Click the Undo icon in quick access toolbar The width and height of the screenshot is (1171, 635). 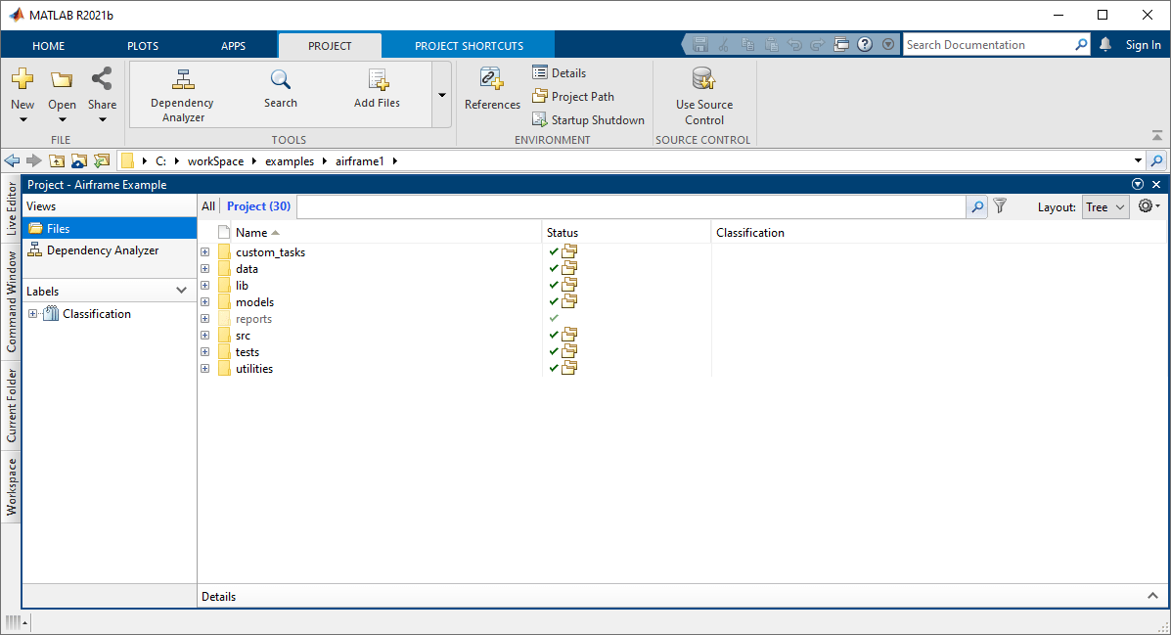794,45
